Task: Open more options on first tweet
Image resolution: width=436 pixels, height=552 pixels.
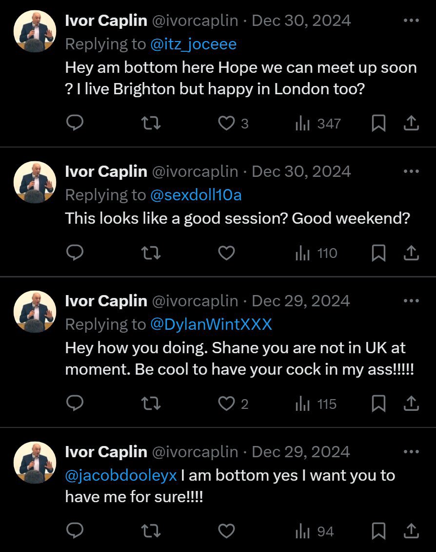Action: pyautogui.click(x=411, y=21)
